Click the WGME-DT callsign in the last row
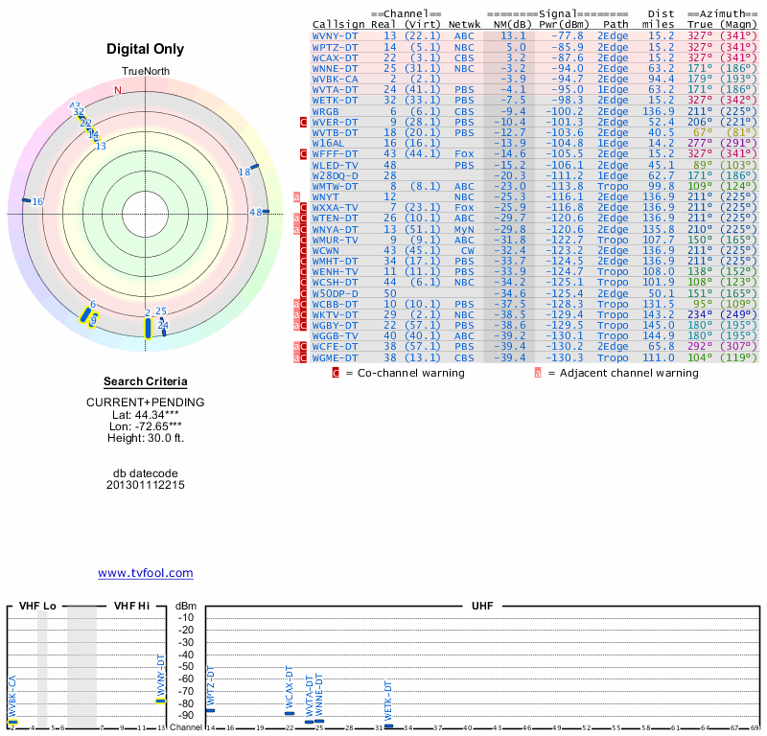767x736 pixels. pyautogui.click(x=335, y=357)
